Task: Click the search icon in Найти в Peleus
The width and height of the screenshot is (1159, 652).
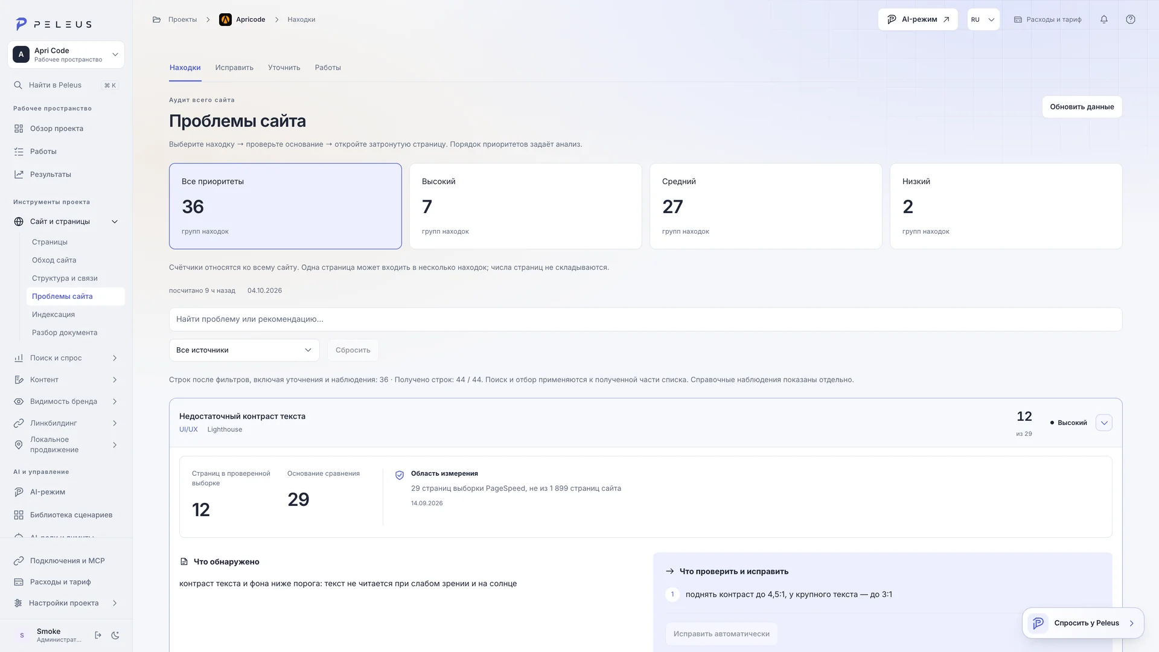Action: (18, 85)
